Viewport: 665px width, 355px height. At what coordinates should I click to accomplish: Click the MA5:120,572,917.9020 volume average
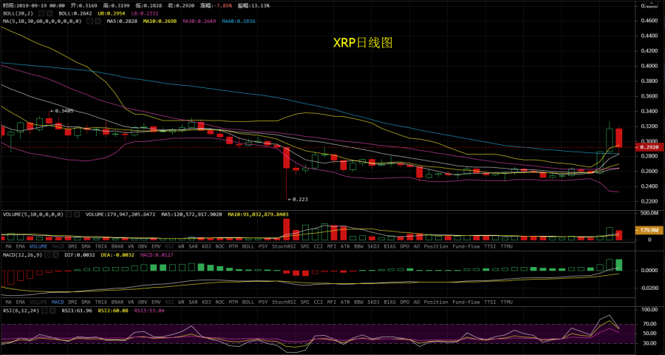[x=191, y=215]
